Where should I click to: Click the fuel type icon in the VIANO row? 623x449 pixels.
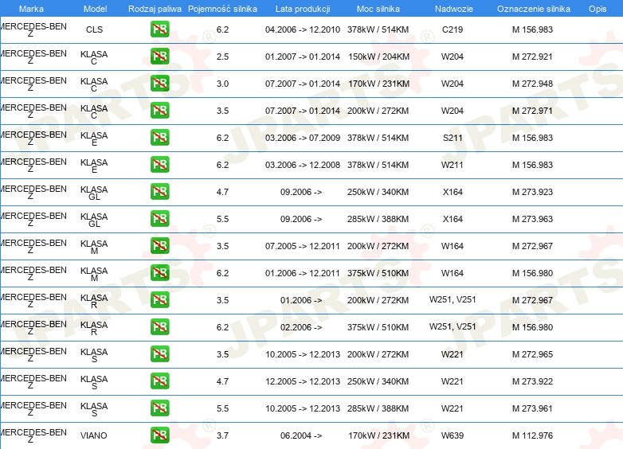[x=159, y=435]
